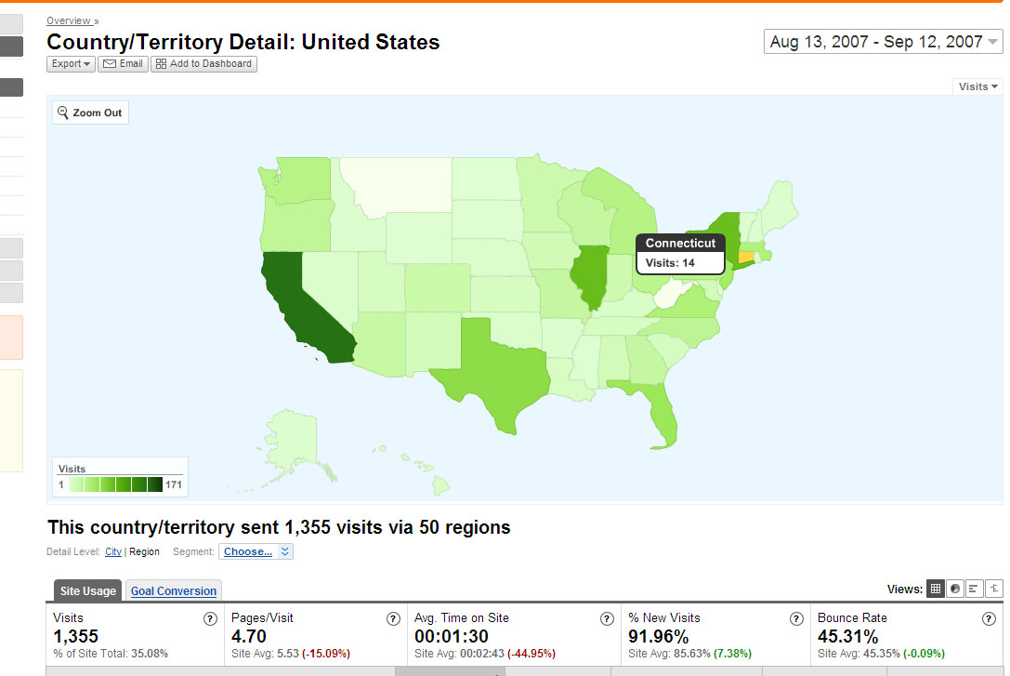Viewport: 1010px width, 676px height.
Task: Expand the date range selector
Action: pos(883,42)
